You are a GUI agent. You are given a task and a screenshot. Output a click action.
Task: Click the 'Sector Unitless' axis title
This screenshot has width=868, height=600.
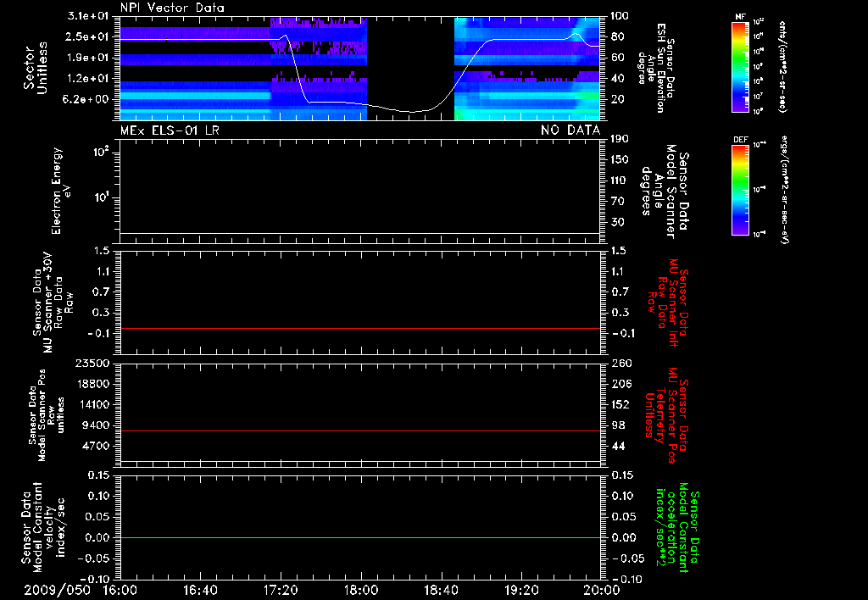click(36, 68)
